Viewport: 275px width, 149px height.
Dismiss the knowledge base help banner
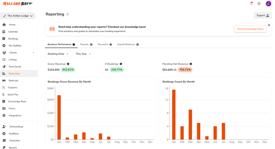pos(269,25)
